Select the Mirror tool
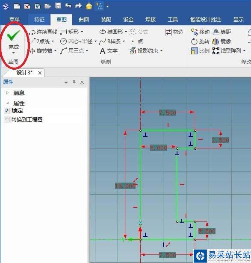The height and width of the screenshot is (263, 251). click(221, 41)
